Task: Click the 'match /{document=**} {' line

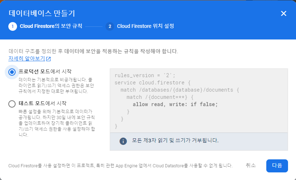Action: click(160, 97)
